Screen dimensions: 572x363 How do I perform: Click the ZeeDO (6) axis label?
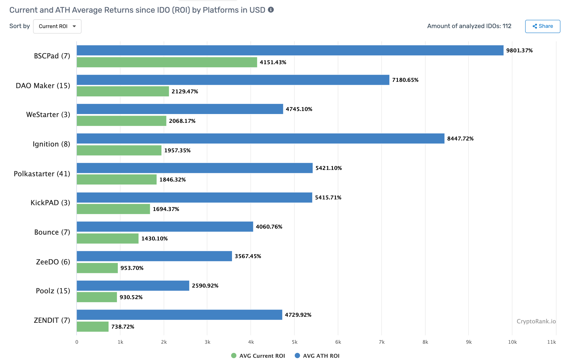point(53,262)
